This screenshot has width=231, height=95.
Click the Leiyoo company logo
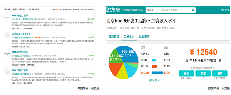pyautogui.click(x=7, y=54)
